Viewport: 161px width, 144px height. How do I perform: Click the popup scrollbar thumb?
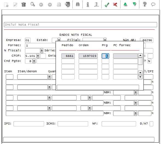[140, 61]
